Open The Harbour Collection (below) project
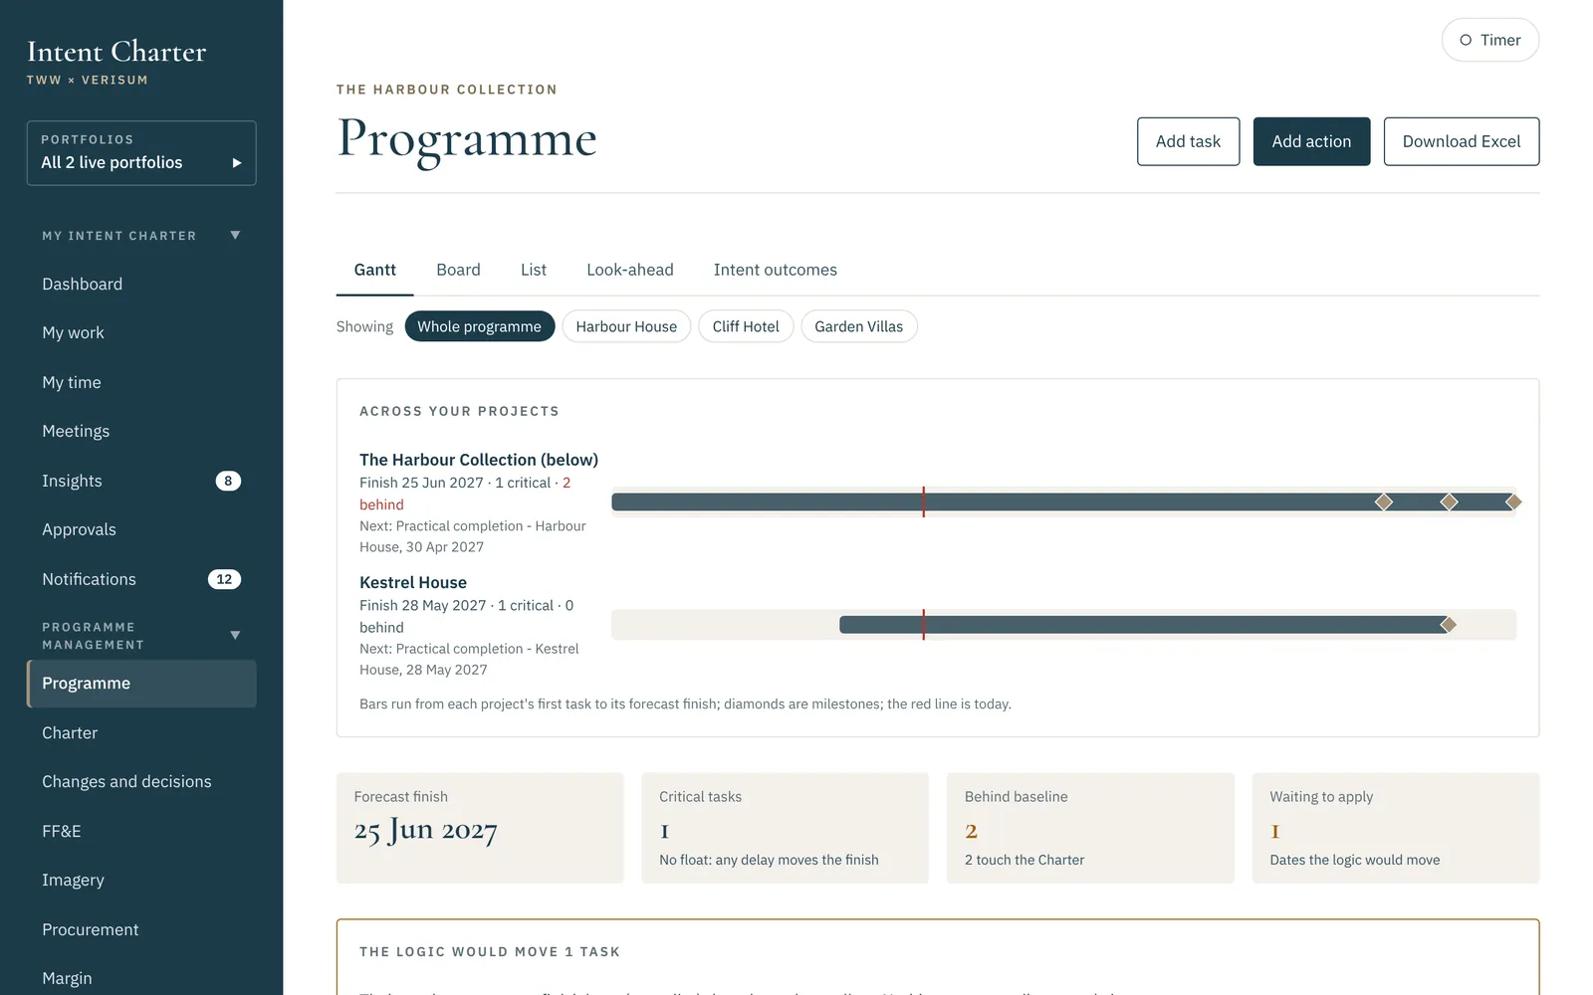This screenshot has width=1593, height=995. 479,460
